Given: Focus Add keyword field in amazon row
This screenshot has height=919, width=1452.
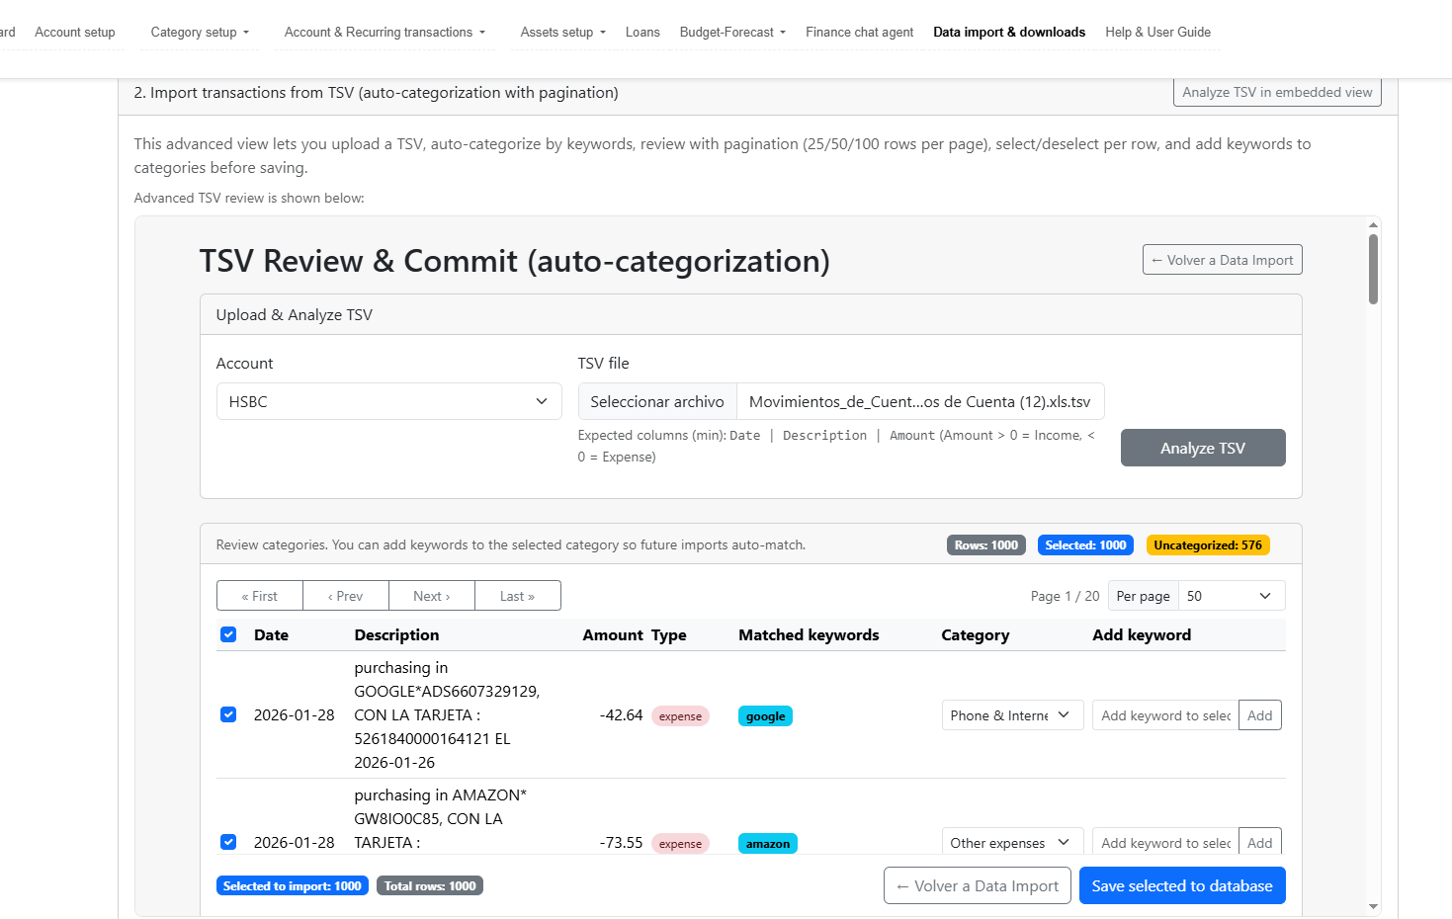Looking at the screenshot, I should pos(1165,842).
